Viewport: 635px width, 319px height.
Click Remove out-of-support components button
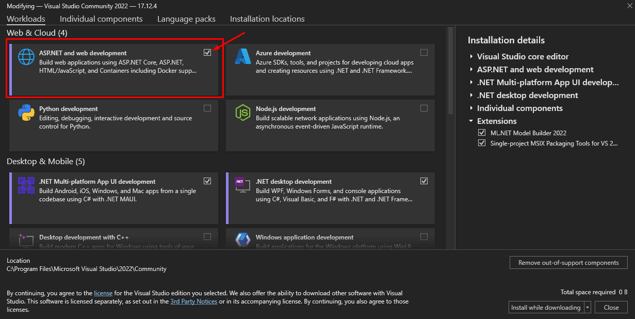[568, 262]
